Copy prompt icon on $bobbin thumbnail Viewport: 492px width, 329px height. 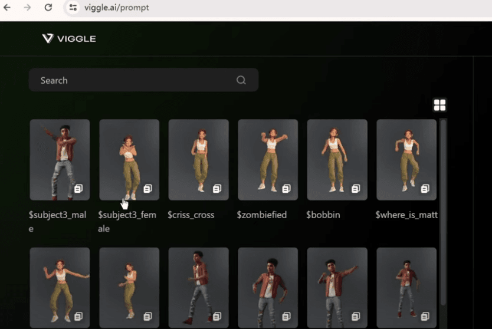pyautogui.click(x=356, y=189)
